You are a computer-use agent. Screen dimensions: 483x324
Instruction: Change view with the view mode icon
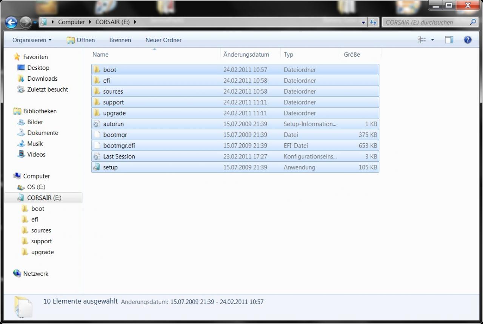(422, 40)
